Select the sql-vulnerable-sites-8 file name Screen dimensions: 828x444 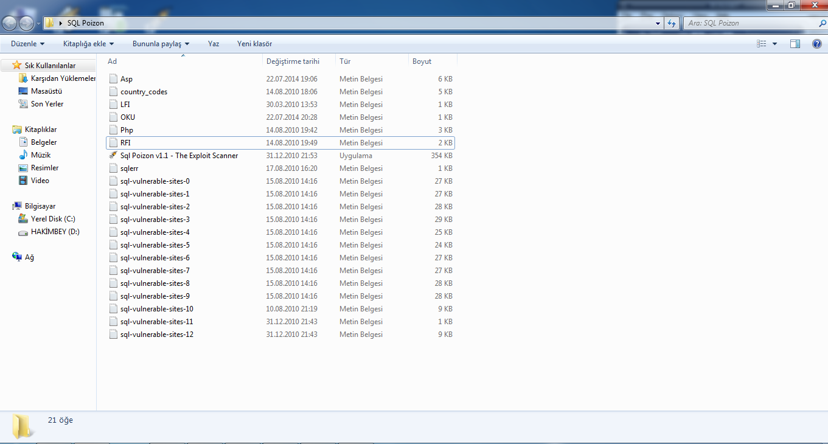(155, 283)
